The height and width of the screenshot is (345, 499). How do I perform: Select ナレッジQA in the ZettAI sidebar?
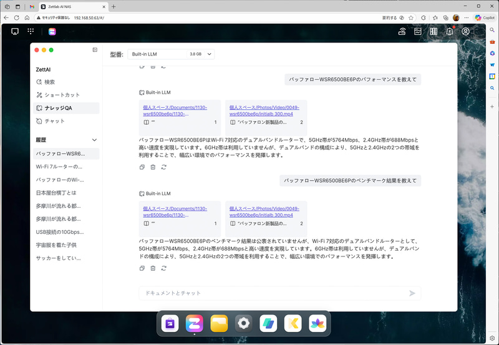(66, 108)
